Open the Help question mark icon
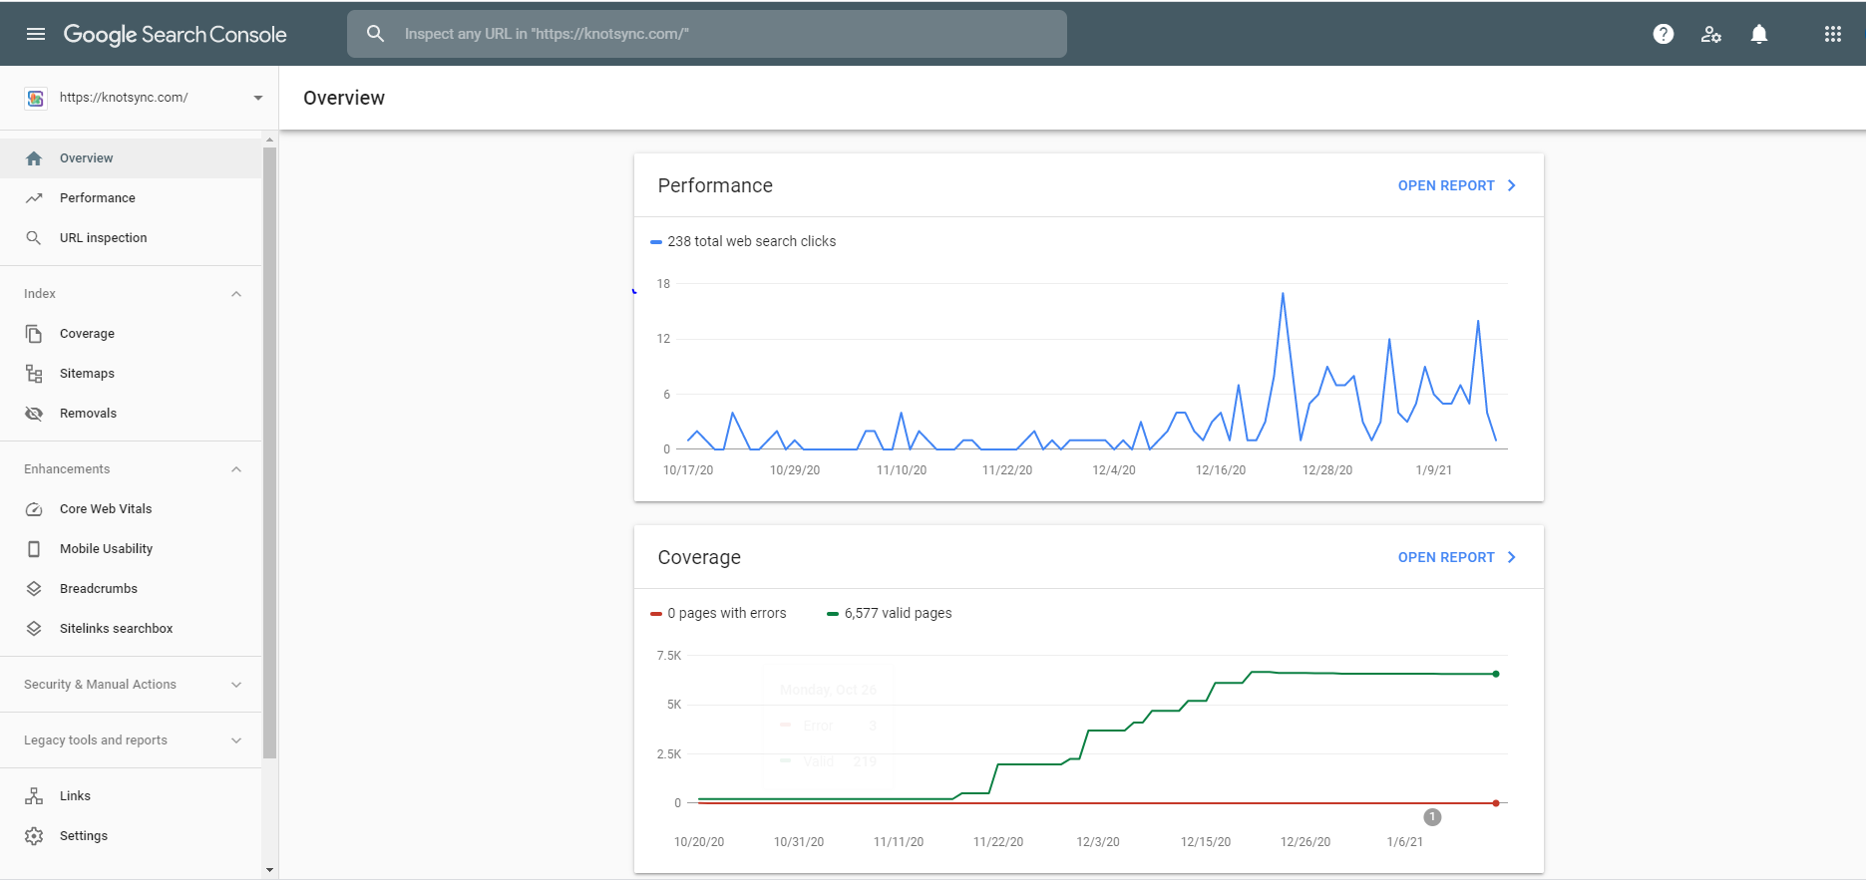Screen dimensions: 1866x884 click(x=1663, y=34)
